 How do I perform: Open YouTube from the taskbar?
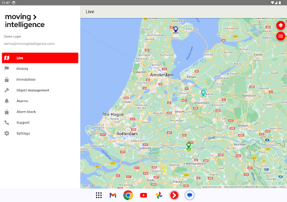coord(143,195)
